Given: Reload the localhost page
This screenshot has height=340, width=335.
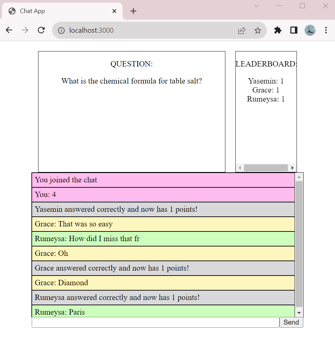Looking at the screenshot, I should (x=41, y=30).
